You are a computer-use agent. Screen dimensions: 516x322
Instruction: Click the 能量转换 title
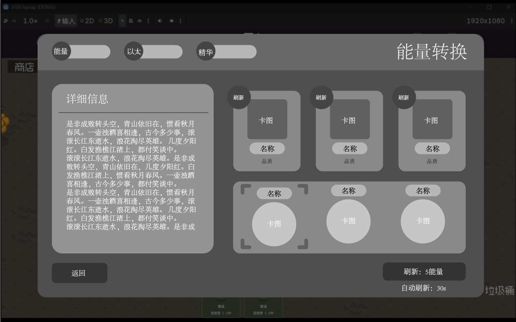[431, 52]
